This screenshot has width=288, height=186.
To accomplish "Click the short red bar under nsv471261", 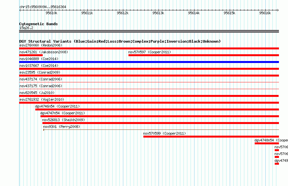I will pos(31,55).
